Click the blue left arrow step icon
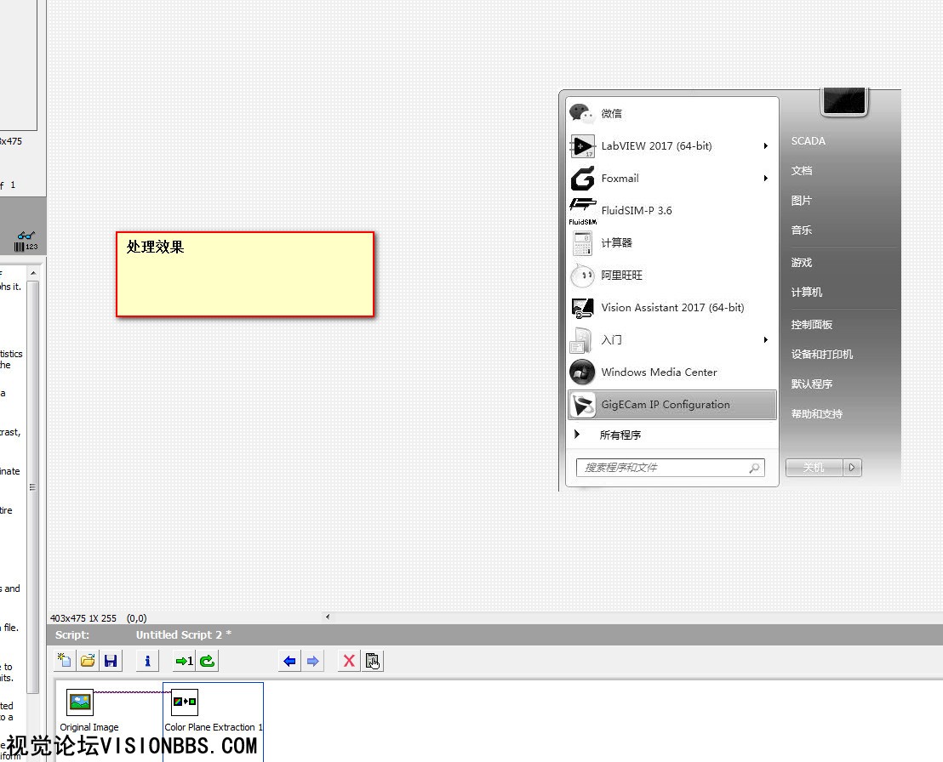Screen dimensions: 943x762 pos(290,661)
